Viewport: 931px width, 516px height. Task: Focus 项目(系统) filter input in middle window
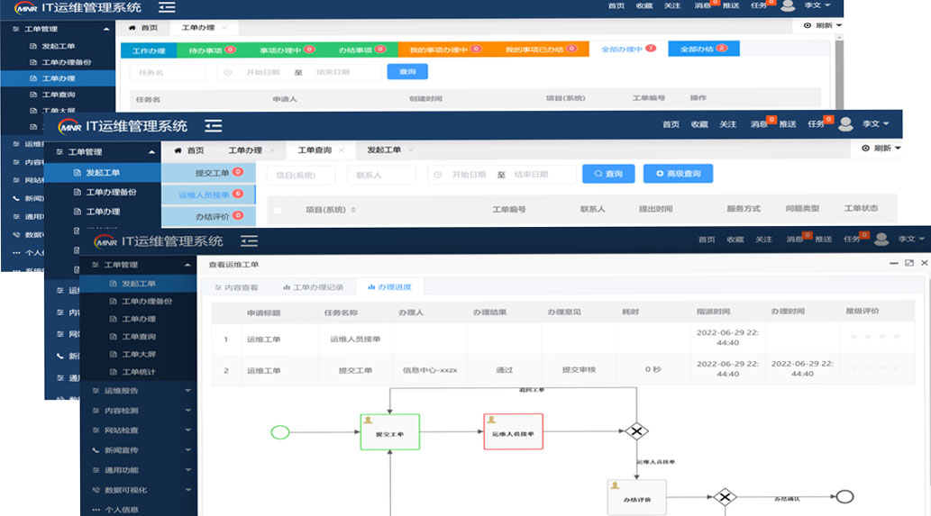click(x=301, y=175)
